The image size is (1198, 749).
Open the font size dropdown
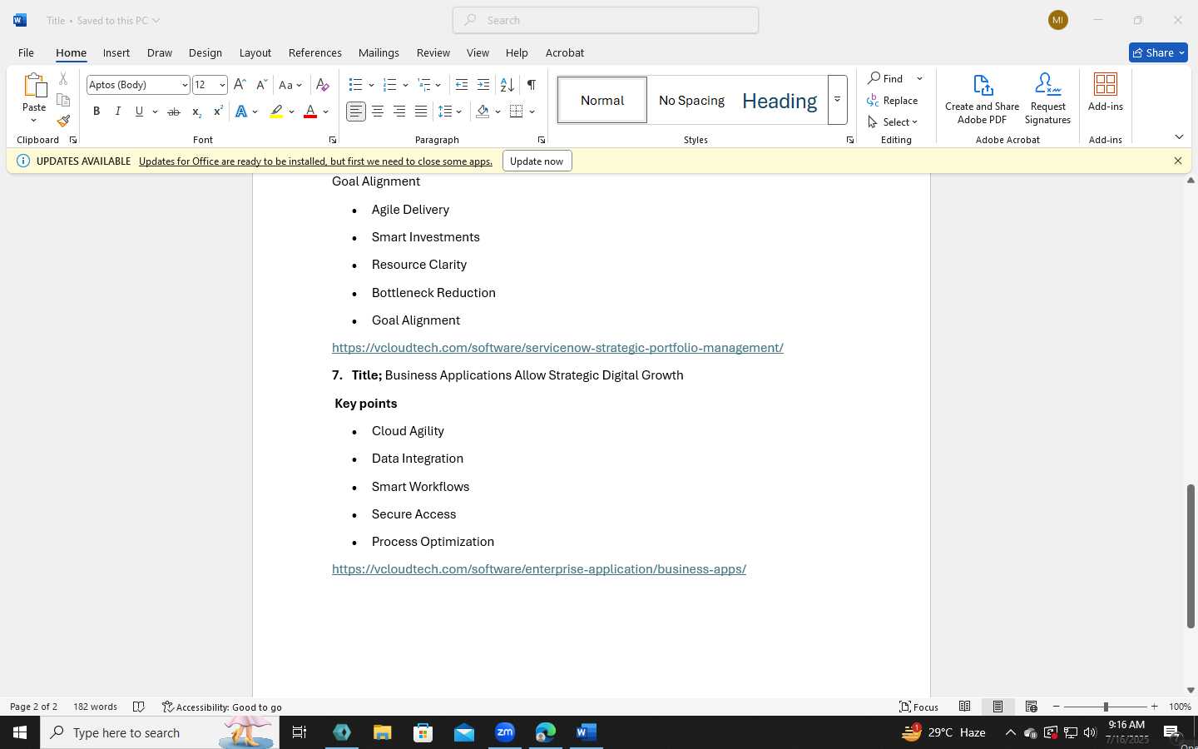pyautogui.click(x=222, y=85)
